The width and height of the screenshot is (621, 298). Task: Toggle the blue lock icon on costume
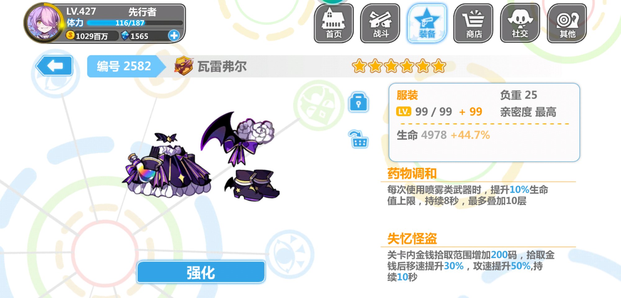(x=358, y=102)
